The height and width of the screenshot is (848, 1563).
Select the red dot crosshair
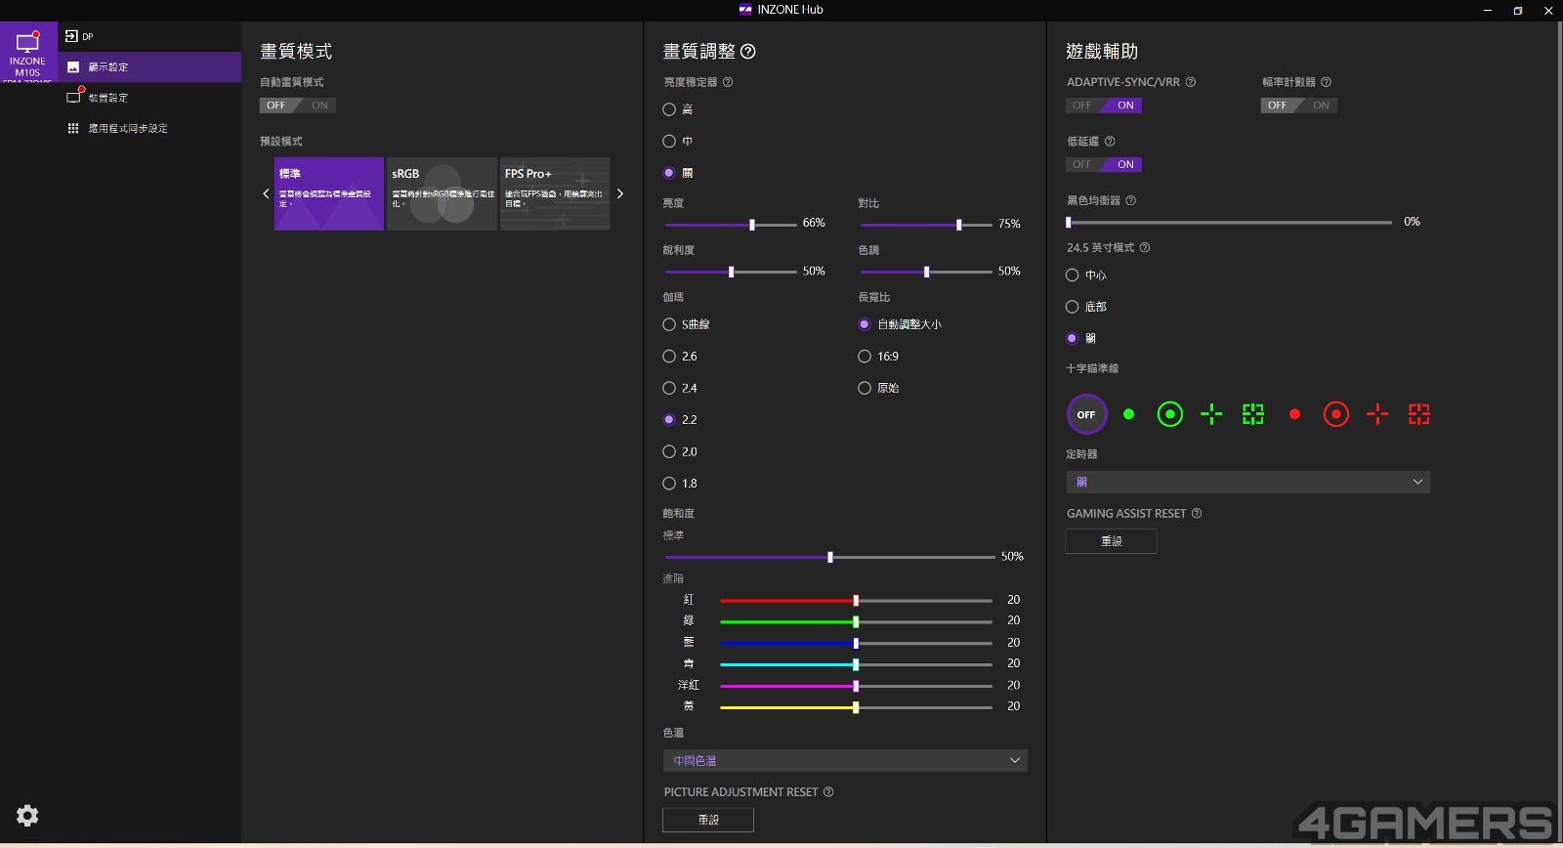1294,414
